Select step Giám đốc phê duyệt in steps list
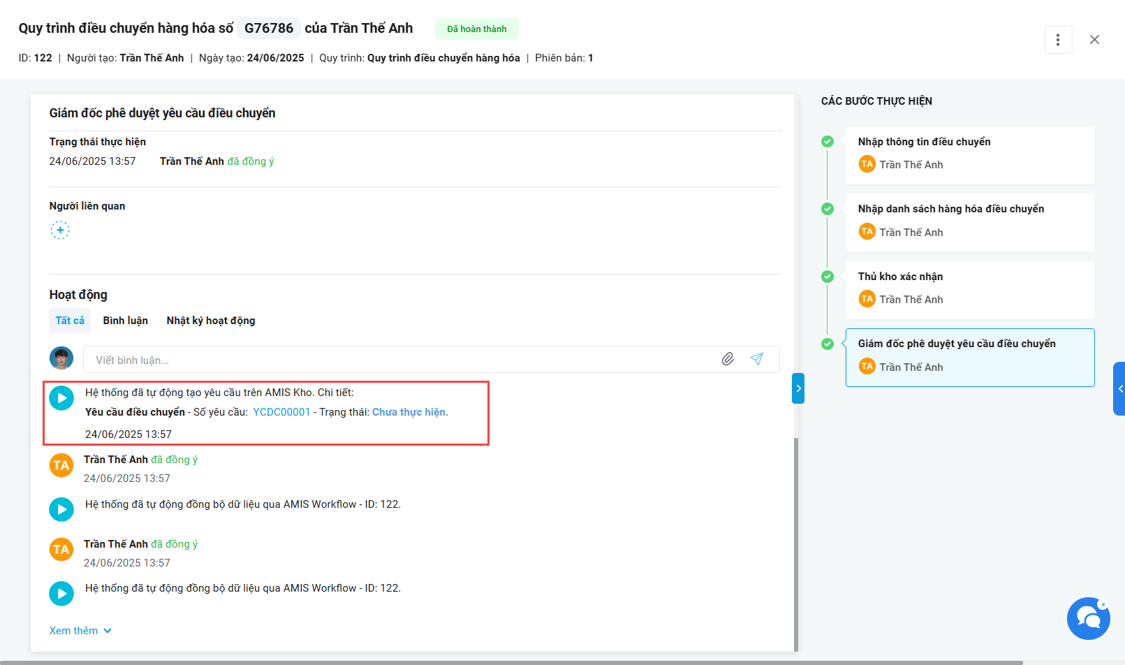 point(970,358)
